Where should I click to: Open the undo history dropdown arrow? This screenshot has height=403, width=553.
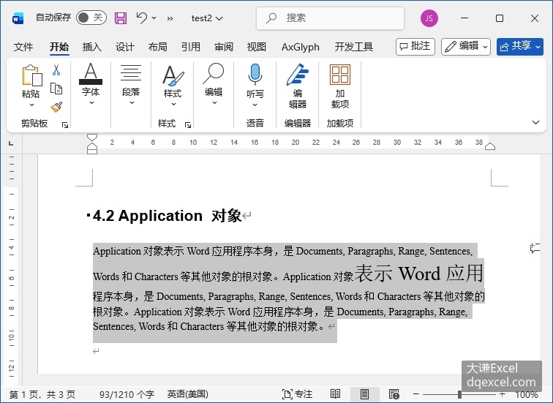tap(154, 18)
